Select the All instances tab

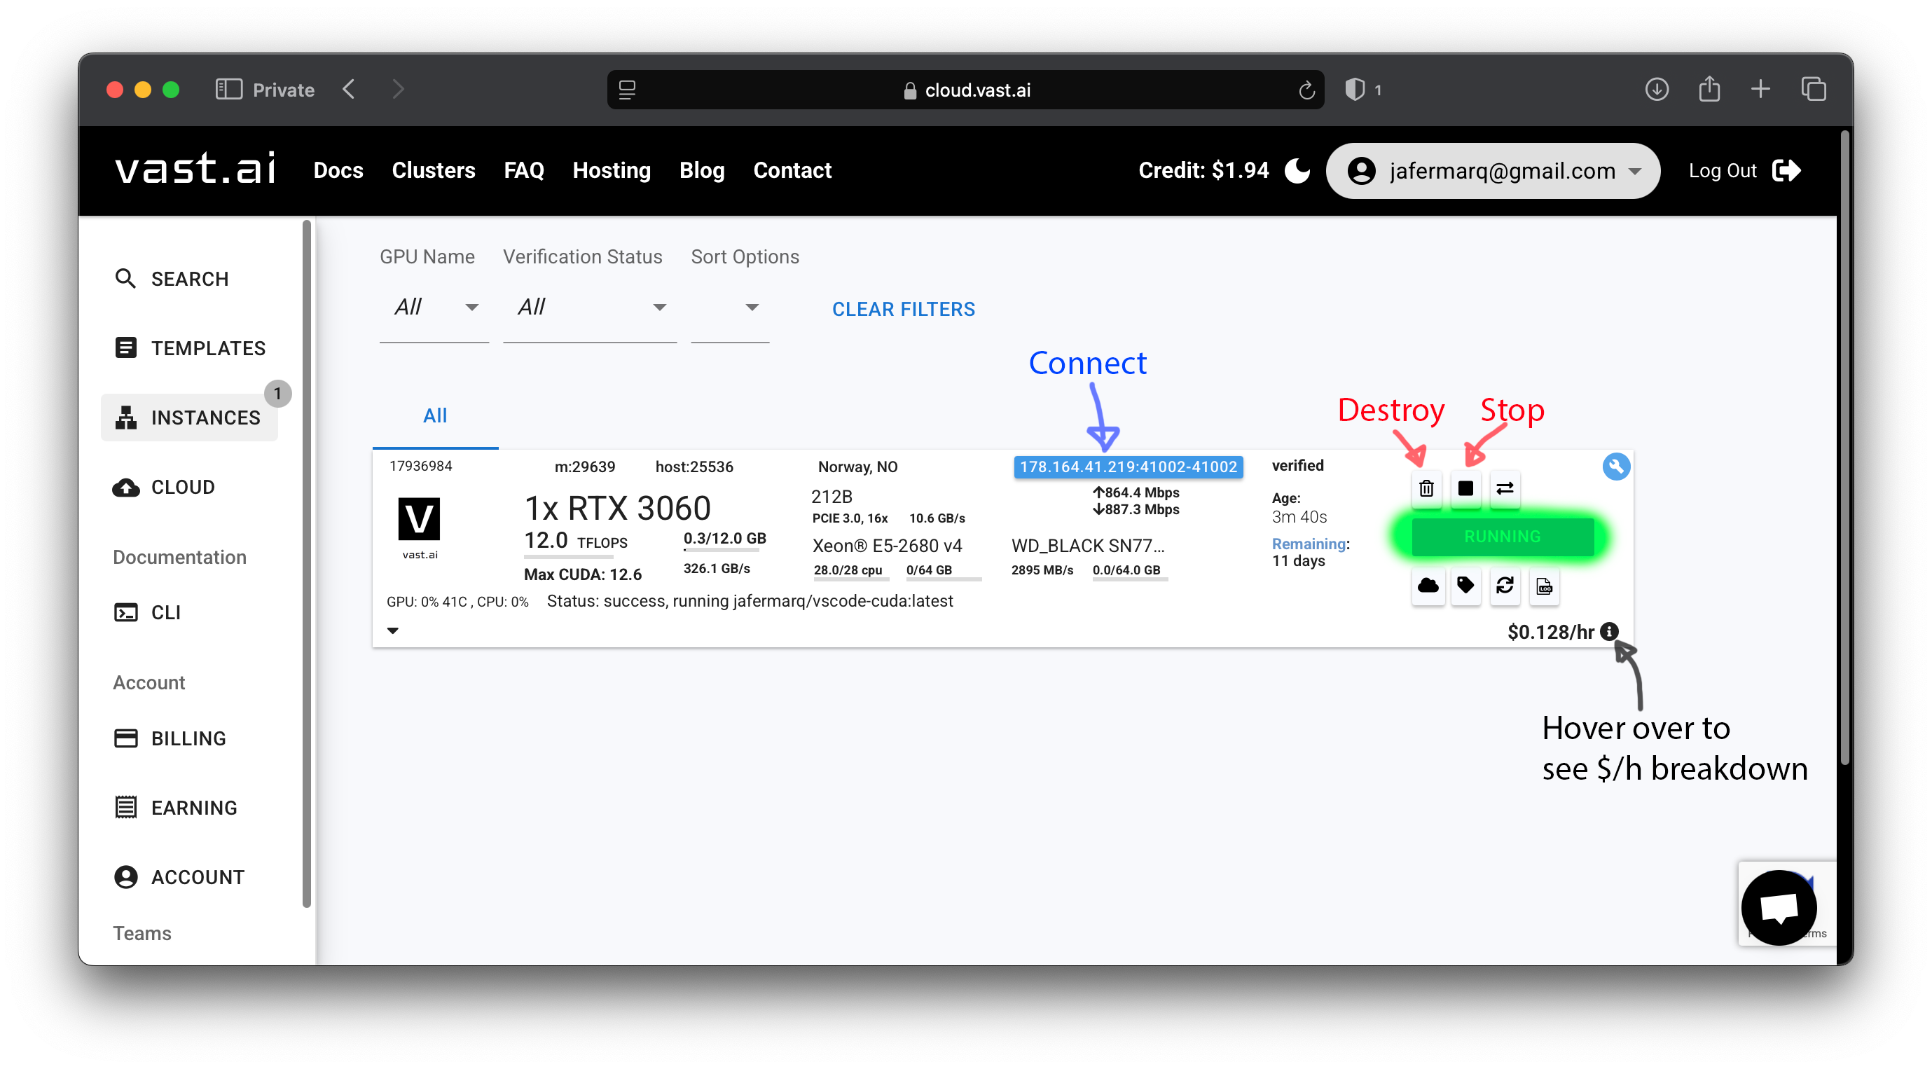[x=435, y=415]
